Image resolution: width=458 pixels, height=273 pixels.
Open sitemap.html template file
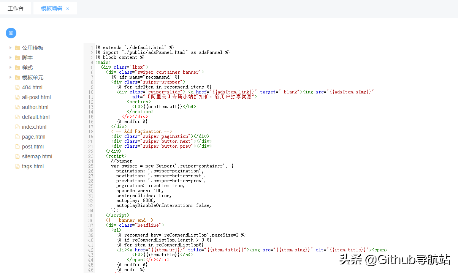pos(37,156)
